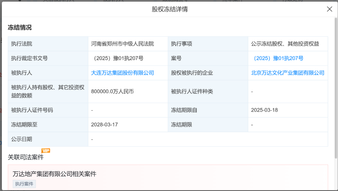Switch to the 终本案件 tab behind dialog
The image size is (338, 191).
click(232, 1)
